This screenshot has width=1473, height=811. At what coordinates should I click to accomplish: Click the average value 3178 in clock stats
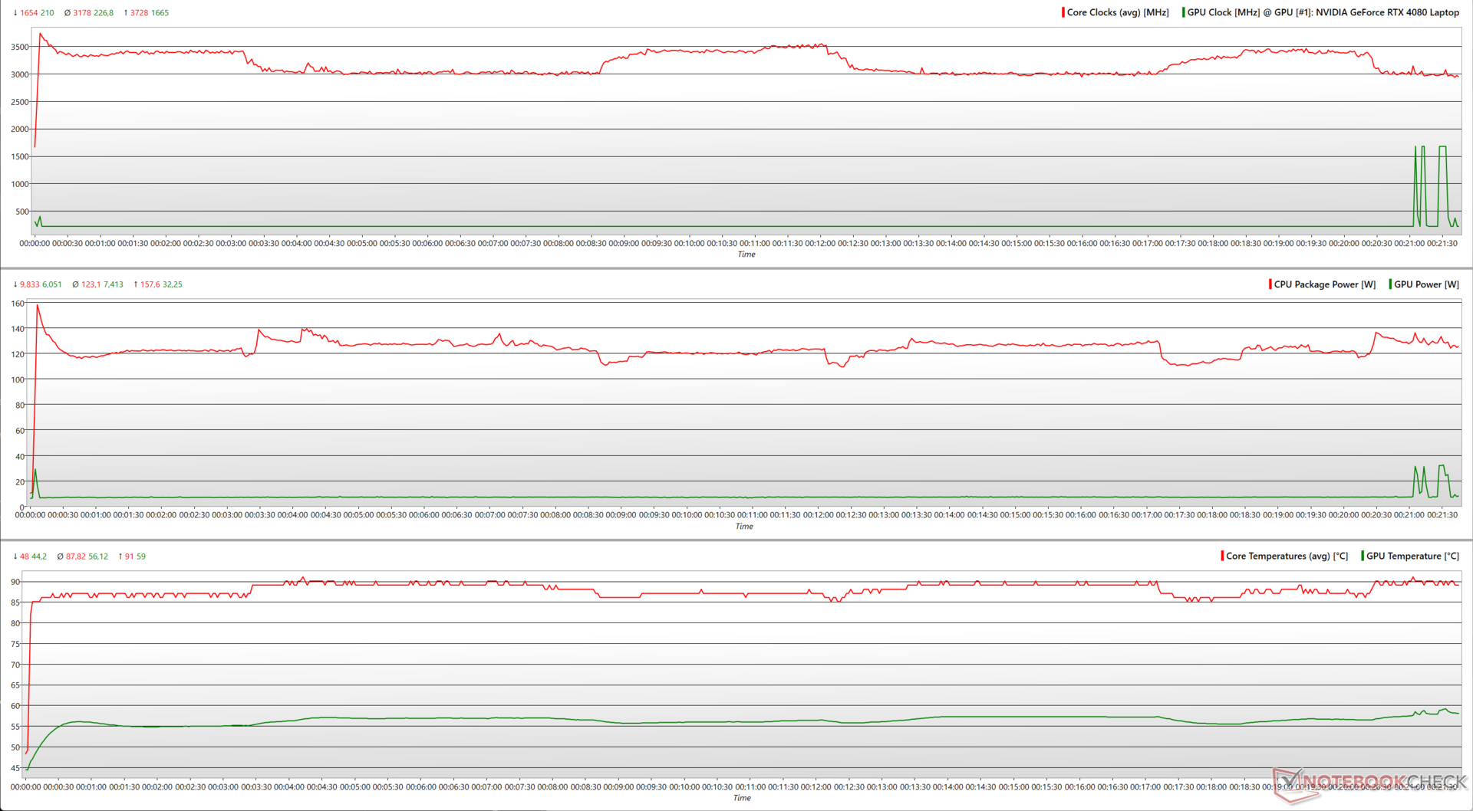[84, 13]
